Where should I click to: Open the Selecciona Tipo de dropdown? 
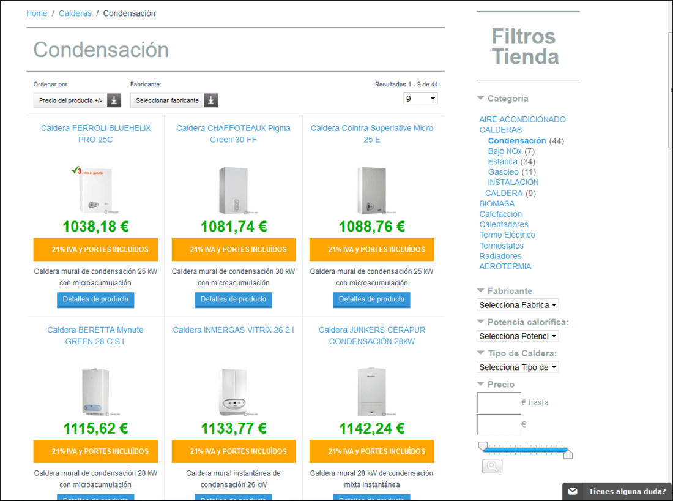point(518,367)
